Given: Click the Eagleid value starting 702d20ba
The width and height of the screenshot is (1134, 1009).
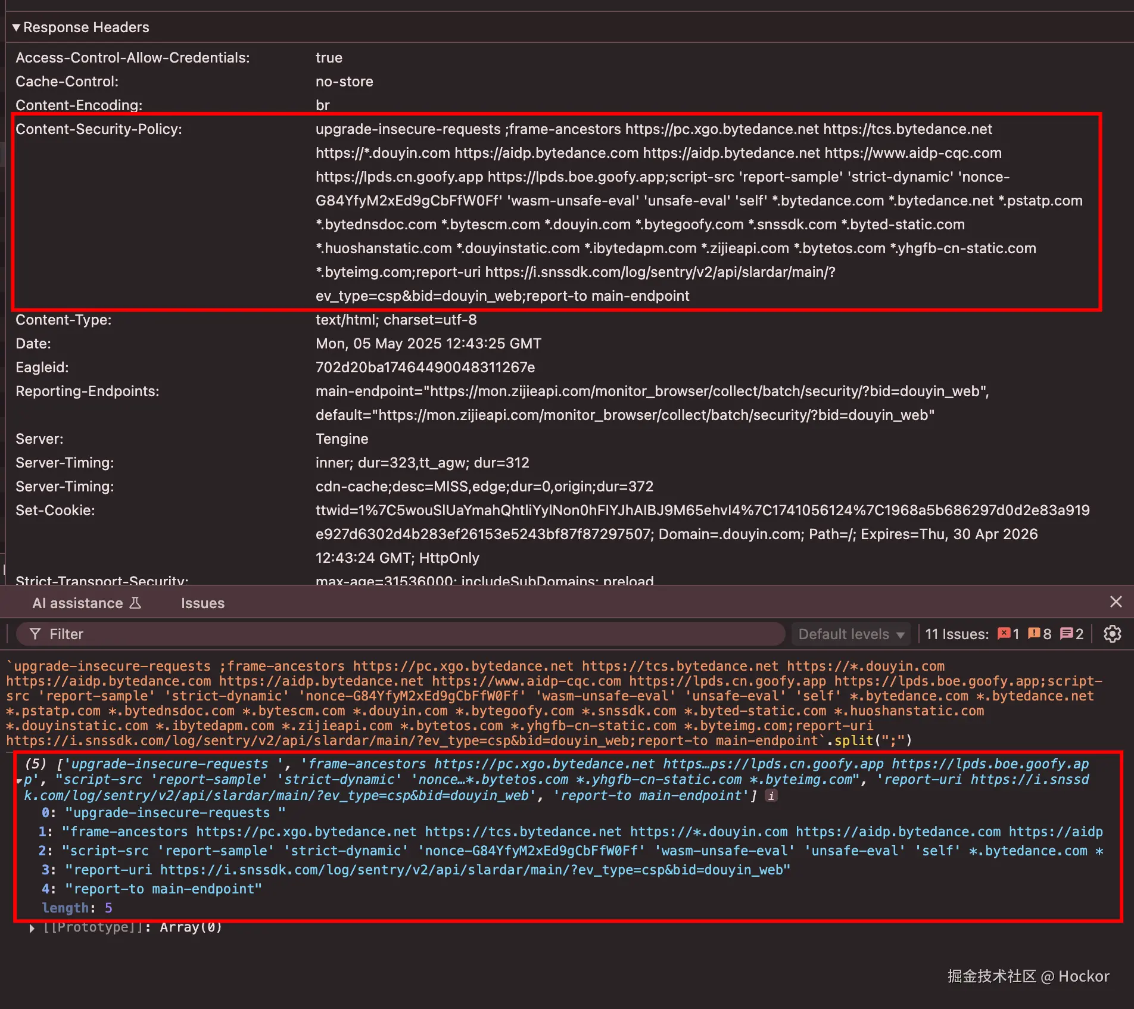Looking at the screenshot, I should coord(425,368).
